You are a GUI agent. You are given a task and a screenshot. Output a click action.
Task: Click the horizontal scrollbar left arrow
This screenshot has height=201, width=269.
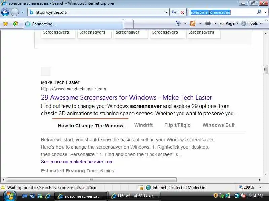click(3, 180)
